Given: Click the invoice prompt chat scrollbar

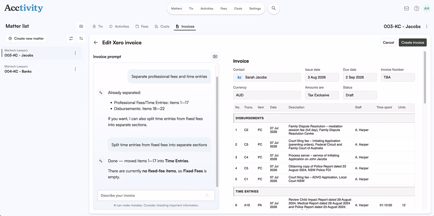Looking at the screenshot, I should (x=217, y=132).
